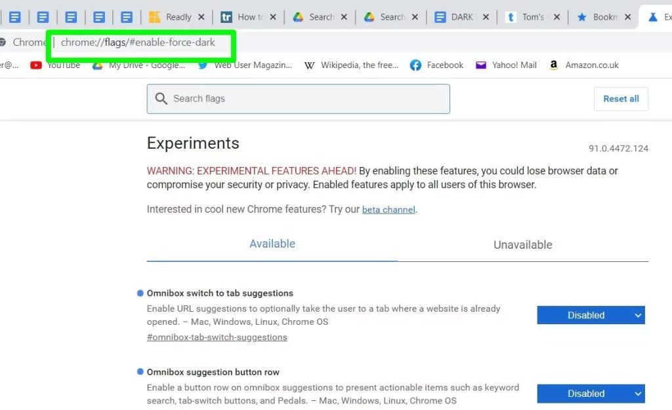The width and height of the screenshot is (672, 410).
Task: Select the Available tab
Action: (272, 244)
